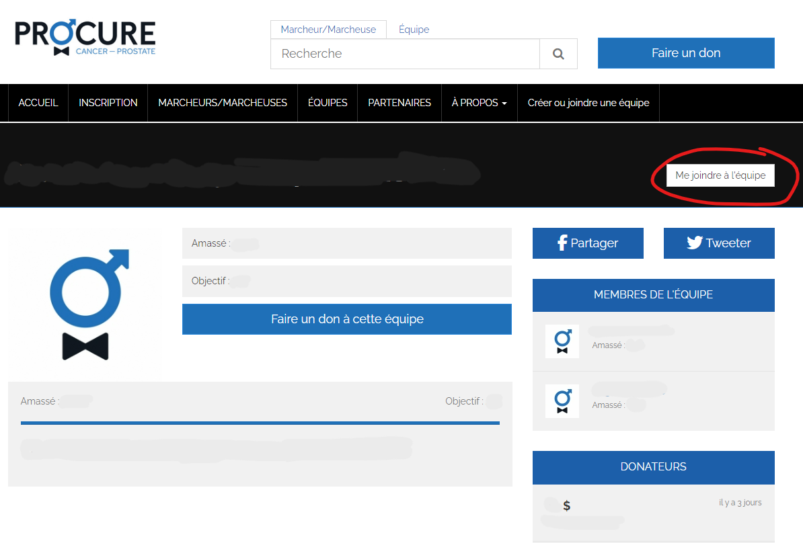Open the PARTENAIRES page

[399, 103]
